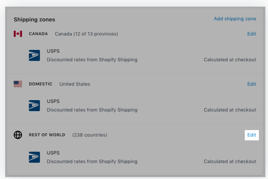
Task: Click the USPS logo under Canada zone
Action: (35, 55)
